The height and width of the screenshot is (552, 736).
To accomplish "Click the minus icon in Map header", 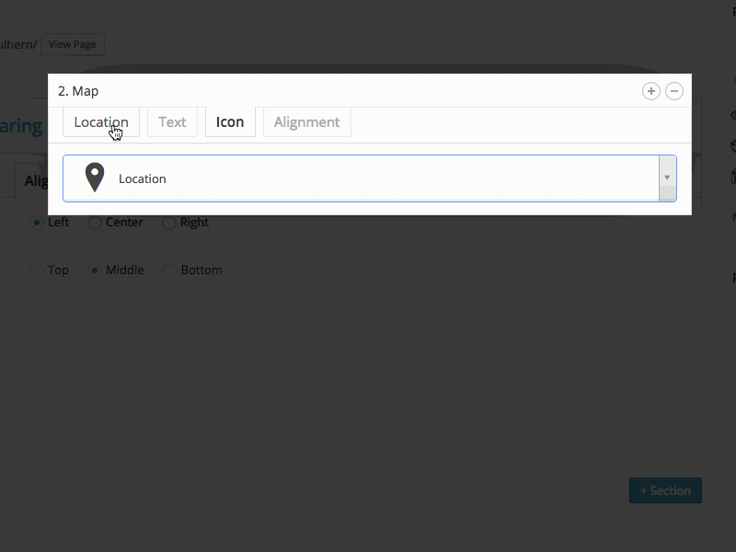I will click(x=674, y=91).
